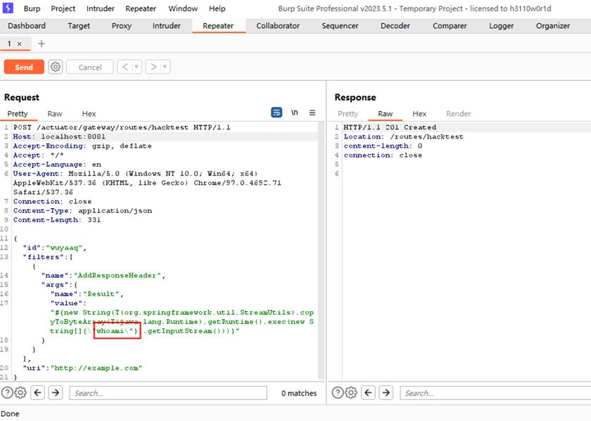Click HTTP/1.1 201 Created response line
Image resolution: width=591 pixels, height=421 pixels.
[390, 127]
